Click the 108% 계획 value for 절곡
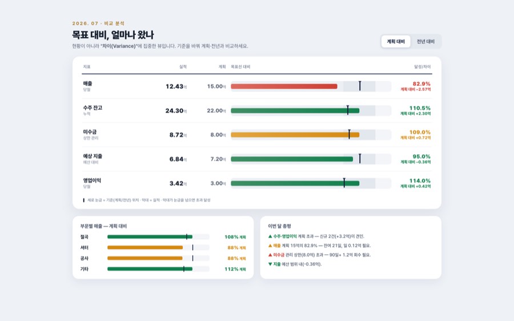The height and width of the screenshot is (321, 514). [x=235, y=237]
